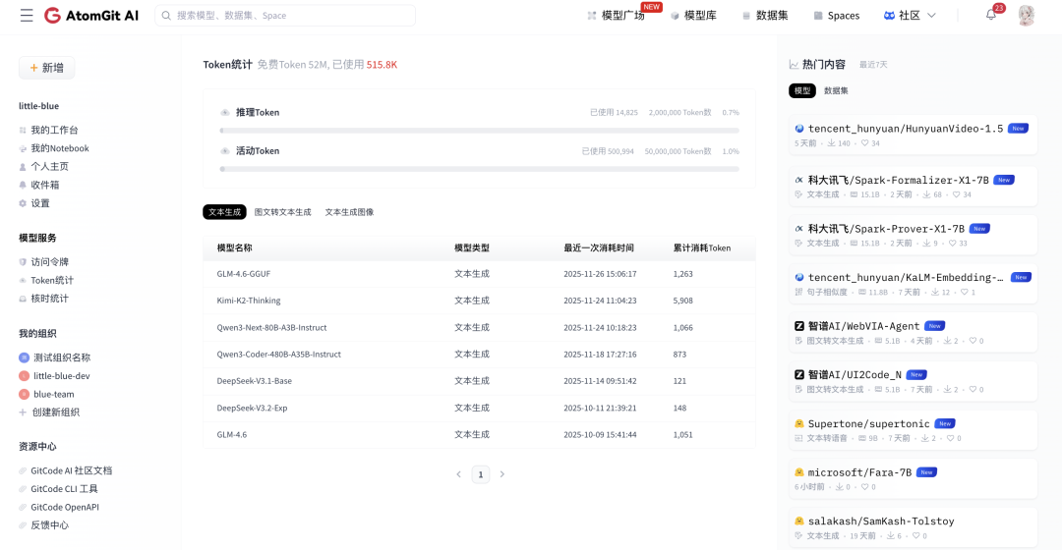This screenshot has width=1062, height=550.
Task: Open the hamburger menu icon
Action: [x=27, y=15]
